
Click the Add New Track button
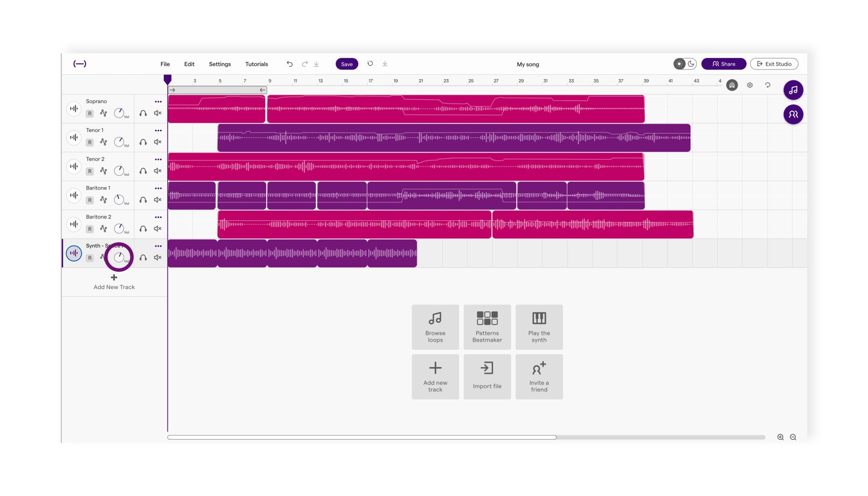pyautogui.click(x=113, y=281)
